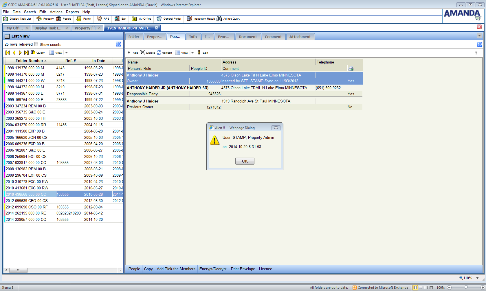This screenshot has height=291, width=486.
Task: Click Delete icon in People toolbar
Action: coord(143,53)
